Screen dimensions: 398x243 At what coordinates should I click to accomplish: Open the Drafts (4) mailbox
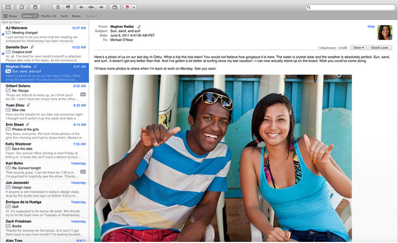coord(49,16)
